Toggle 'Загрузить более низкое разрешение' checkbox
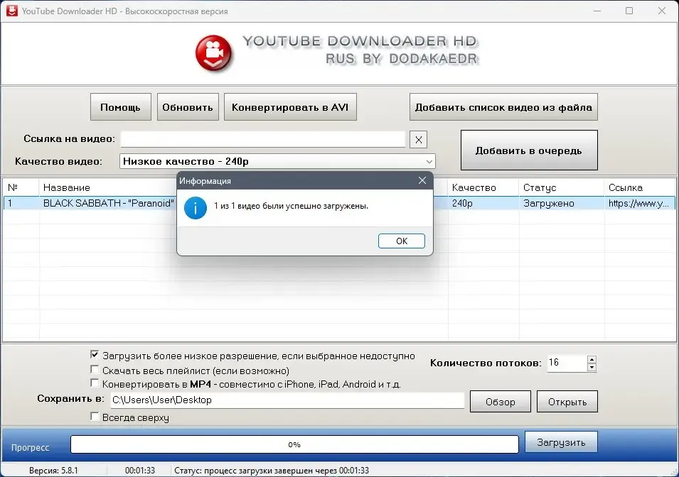The width and height of the screenshot is (679, 477). pos(95,355)
